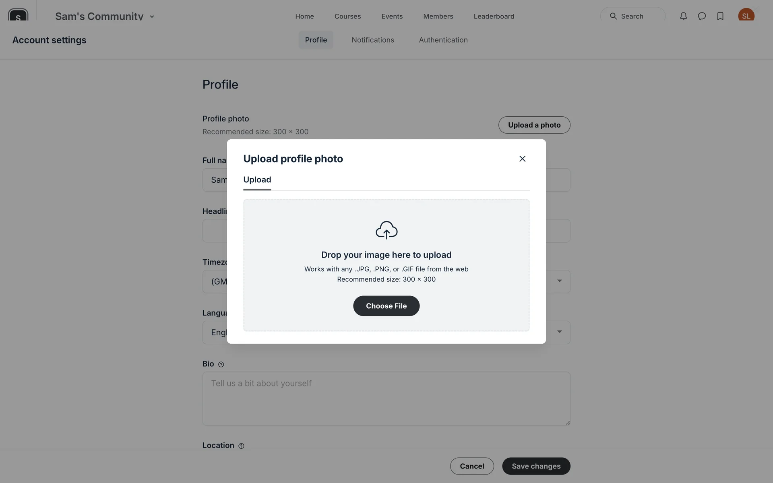This screenshot has height=483, width=773.
Task: Click the SL user avatar
Action: tap(746, 16)
